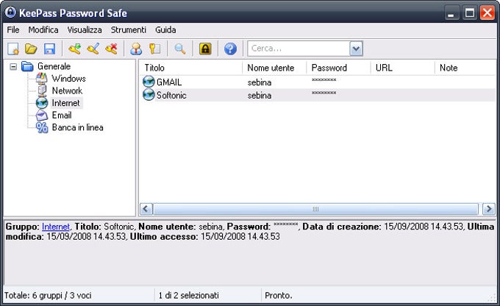Copy password to clipboard icon

[x=154, y=49]
